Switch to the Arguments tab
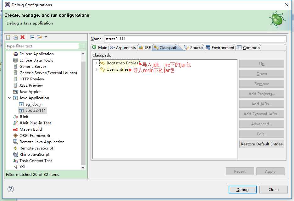The height and width of the screenshot is (201, 294). (x=123, y=48)
